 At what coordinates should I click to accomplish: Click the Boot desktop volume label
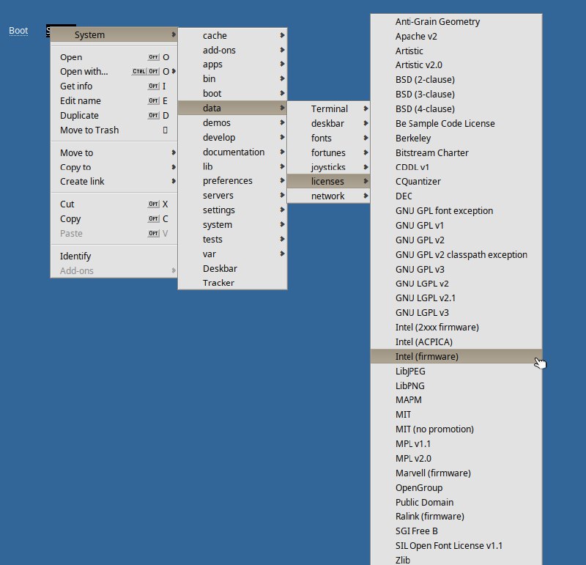pyautogui.click(x=18, y=31)
